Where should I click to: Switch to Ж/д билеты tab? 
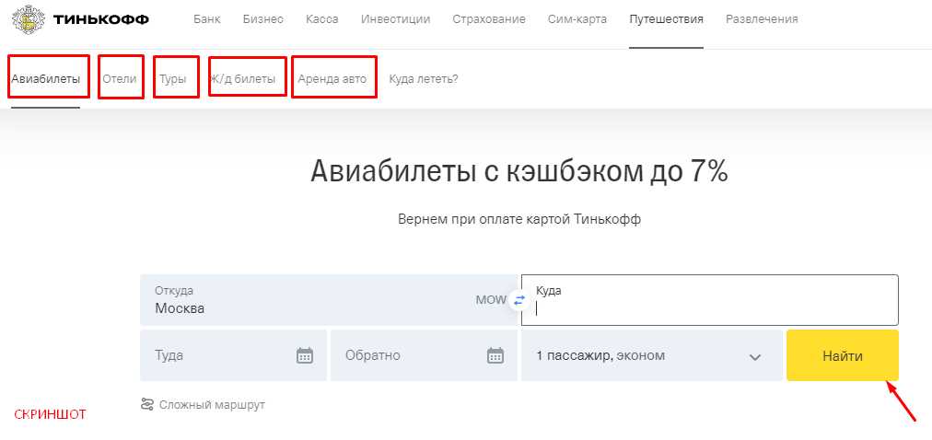242,78
